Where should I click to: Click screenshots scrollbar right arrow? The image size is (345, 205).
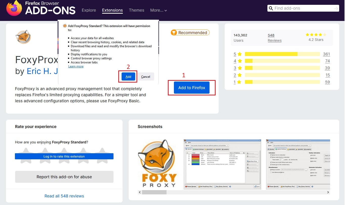328,192
